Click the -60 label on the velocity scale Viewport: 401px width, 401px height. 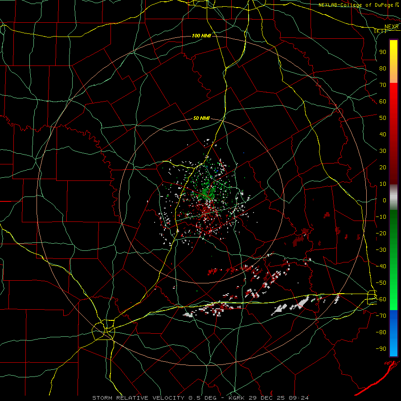[381, 299]
